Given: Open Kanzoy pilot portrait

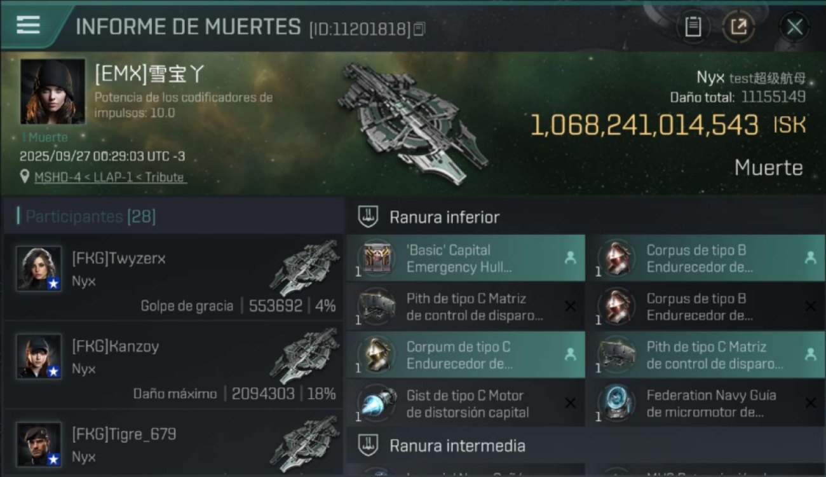Looking at the screenshot, I should point(39,356).
